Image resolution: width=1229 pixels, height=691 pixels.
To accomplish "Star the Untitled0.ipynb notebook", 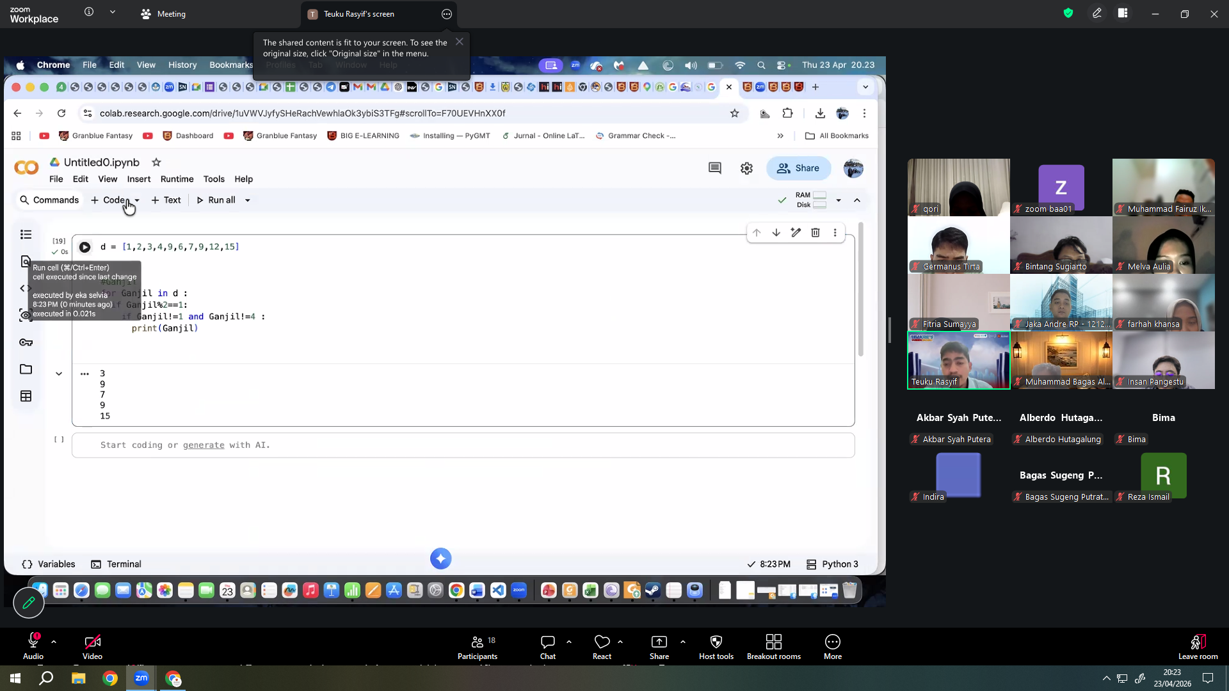I will [156, 163].
